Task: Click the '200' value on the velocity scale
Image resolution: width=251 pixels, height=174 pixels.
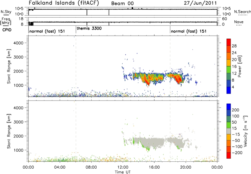Action: [x=236, y=110]
